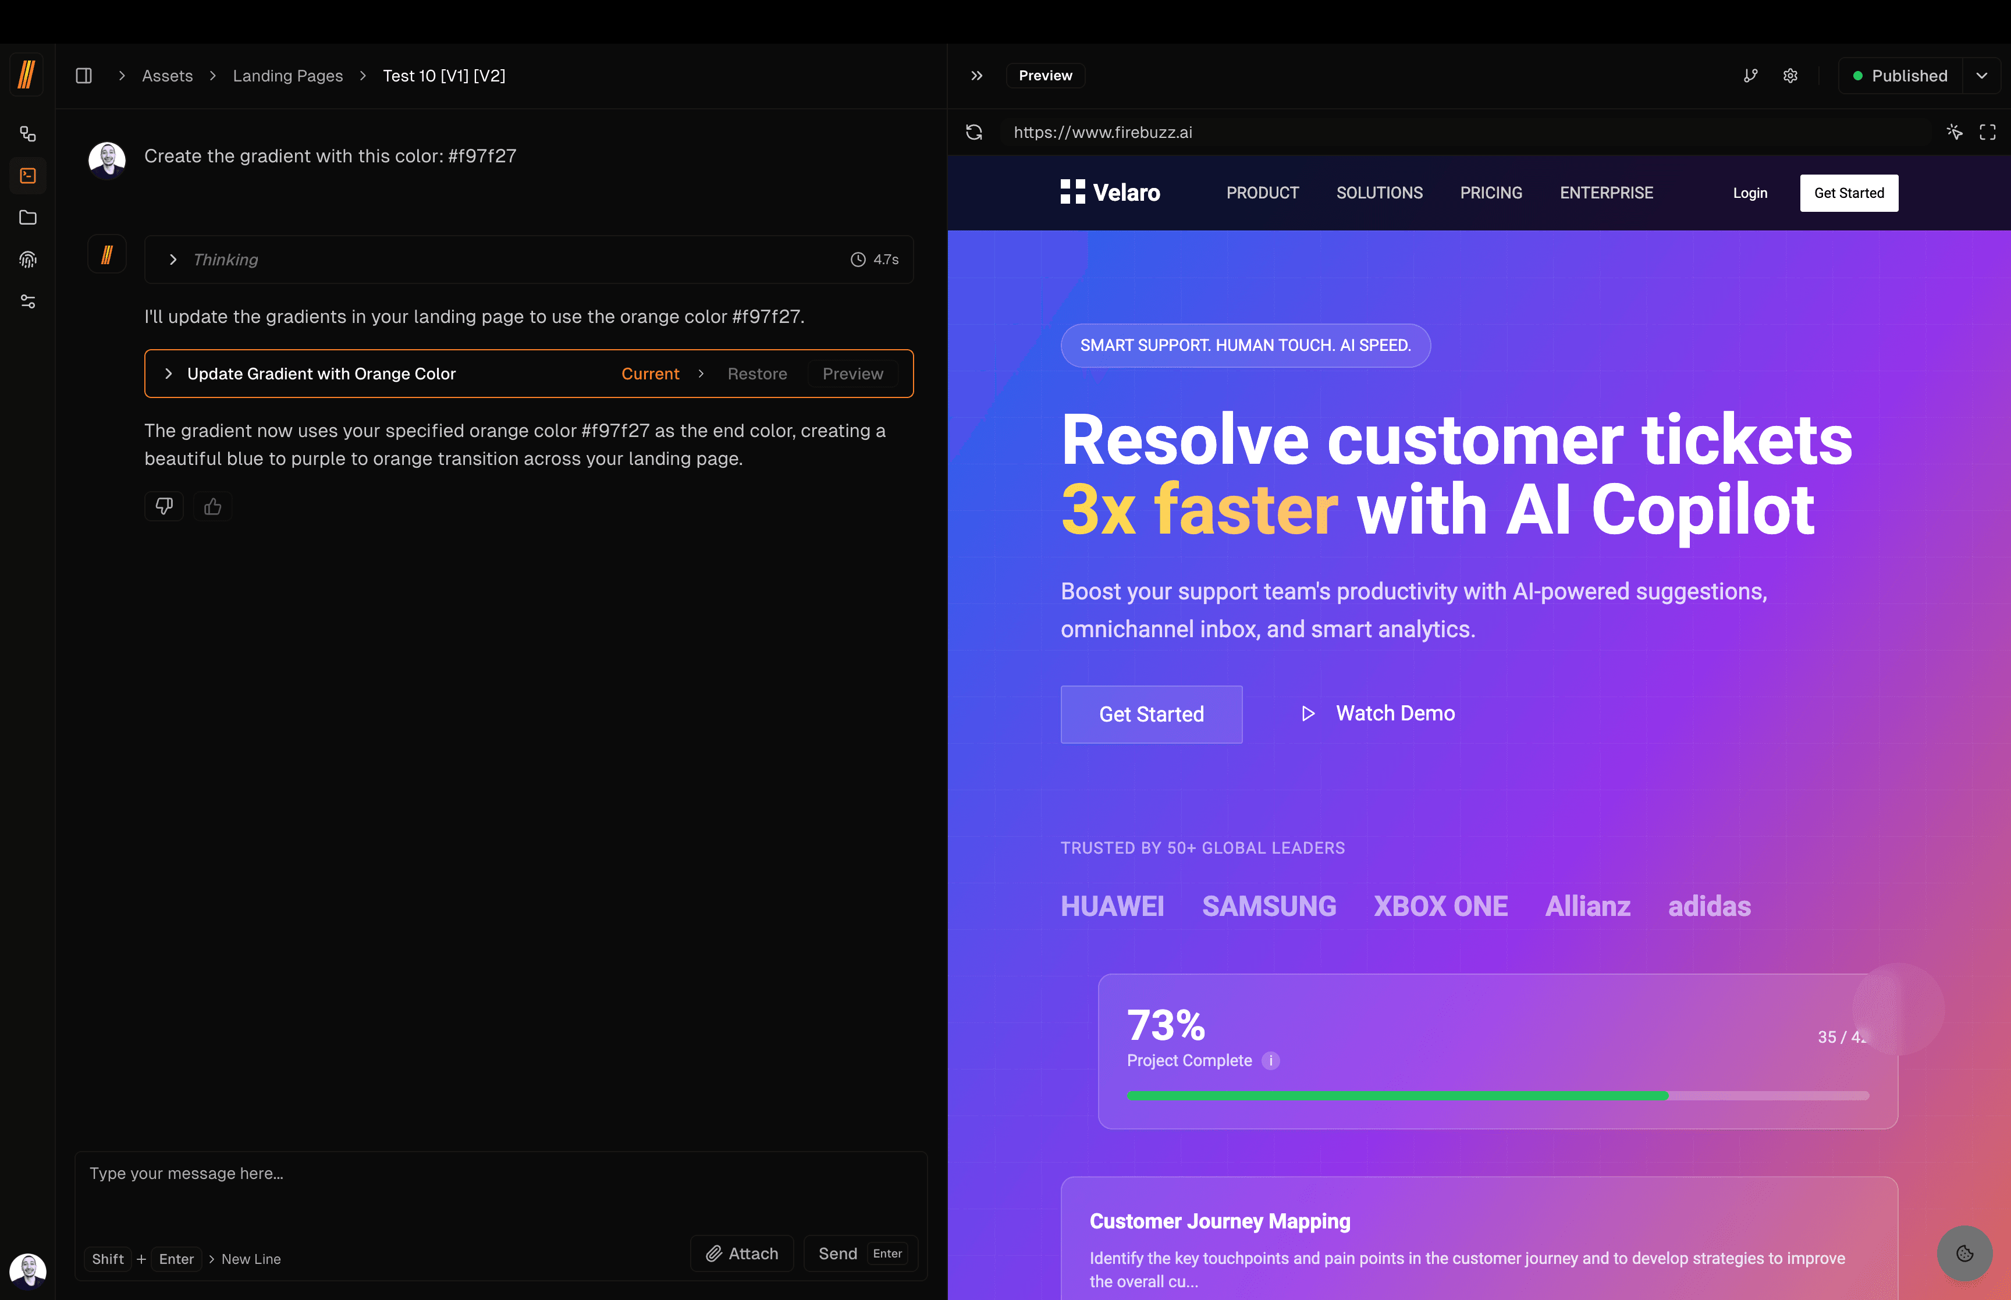The width and height of the screenshot is (2011, 1300).
Task: Open the Published status dropdown arrow
Action: pos(1981,76)
